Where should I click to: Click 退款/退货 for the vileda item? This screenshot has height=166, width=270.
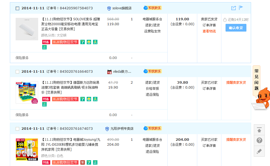click(x=152, y=83)
